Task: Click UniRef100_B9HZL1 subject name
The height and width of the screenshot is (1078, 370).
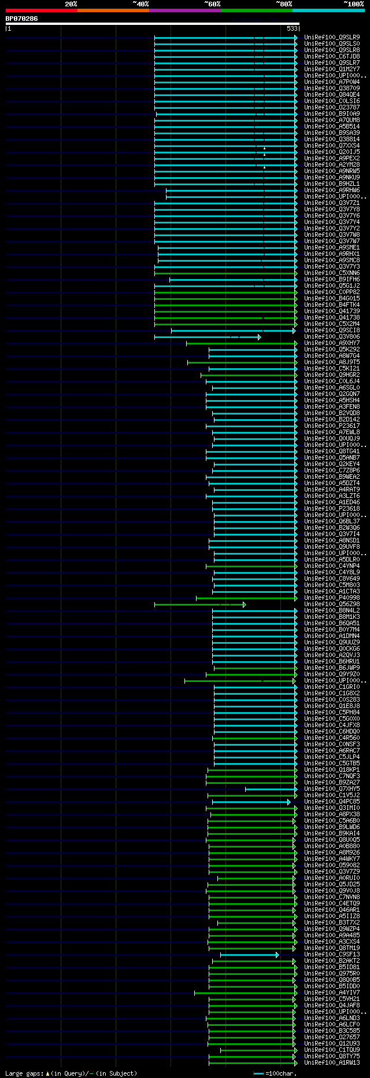Action: tap(332, 184)
